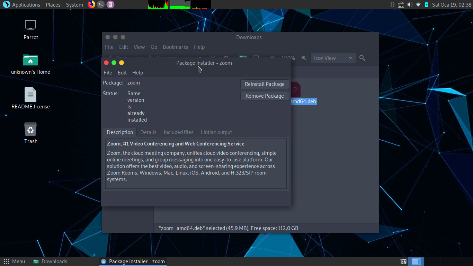Open the Places menu in top panel
The width and height of the screenshot is (473, 266).
[53, 5]
